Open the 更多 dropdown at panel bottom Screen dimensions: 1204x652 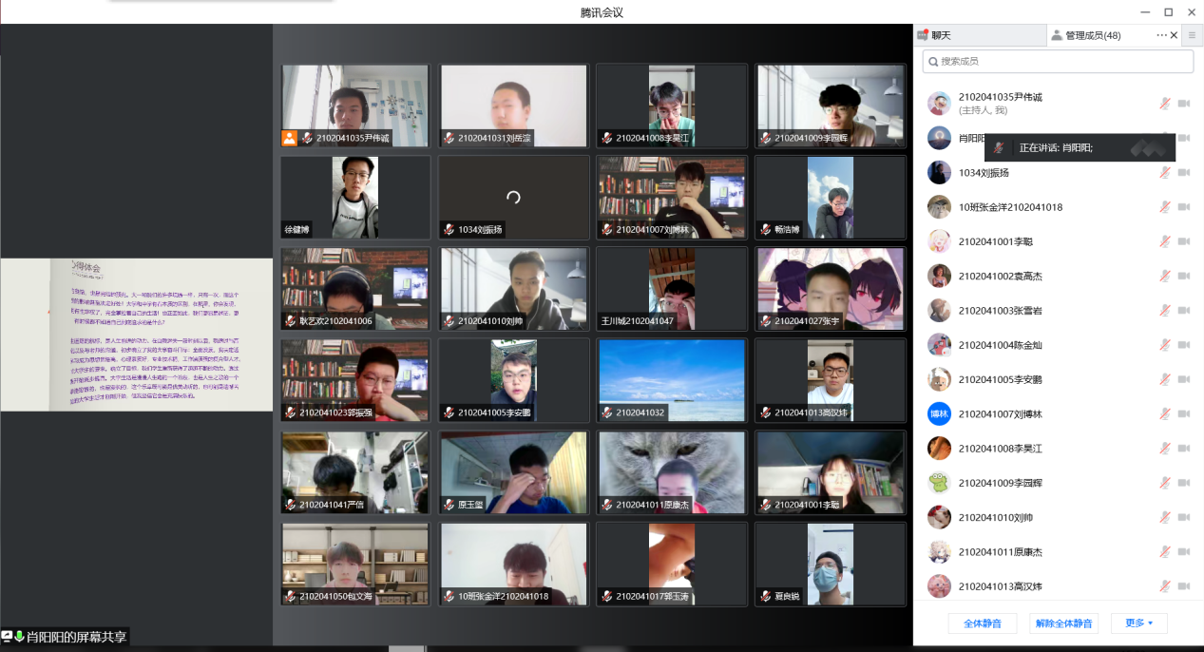1138,623
